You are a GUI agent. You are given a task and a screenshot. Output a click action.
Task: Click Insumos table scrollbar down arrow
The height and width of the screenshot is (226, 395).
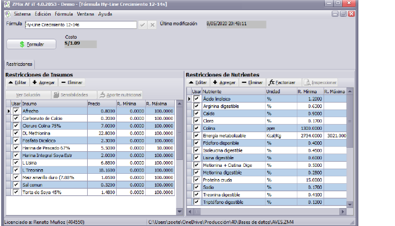pyautogui.click(x=179, y=212)
